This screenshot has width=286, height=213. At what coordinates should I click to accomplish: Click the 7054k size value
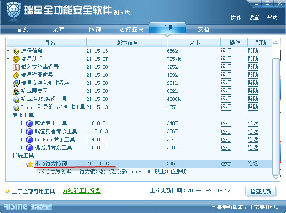(174, 59)
